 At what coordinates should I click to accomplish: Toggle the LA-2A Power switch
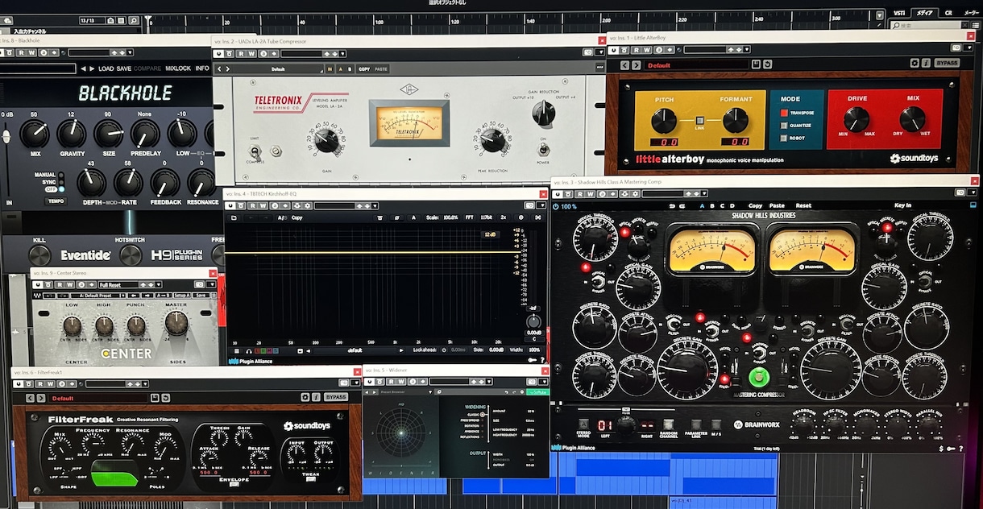[x=543, y=149]
